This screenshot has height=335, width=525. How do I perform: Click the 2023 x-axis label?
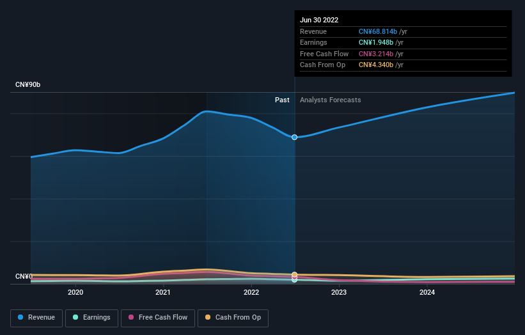tap(339, 292)
